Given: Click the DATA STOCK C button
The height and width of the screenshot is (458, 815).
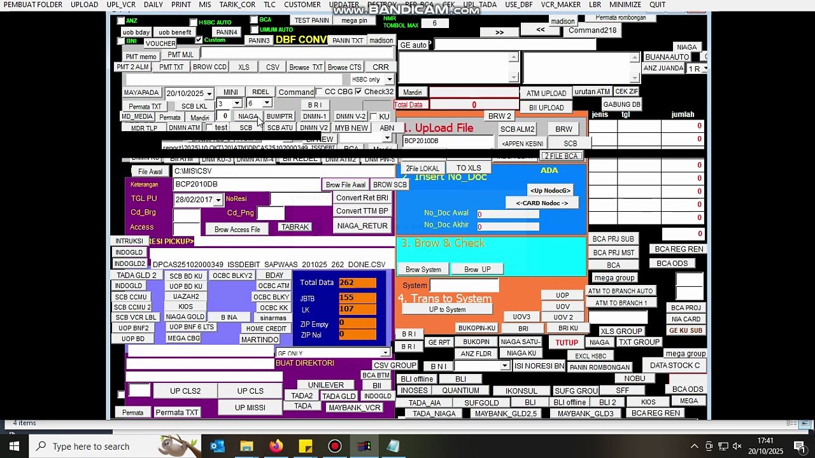Looking at the screenshot, I should tap(675, 366).
